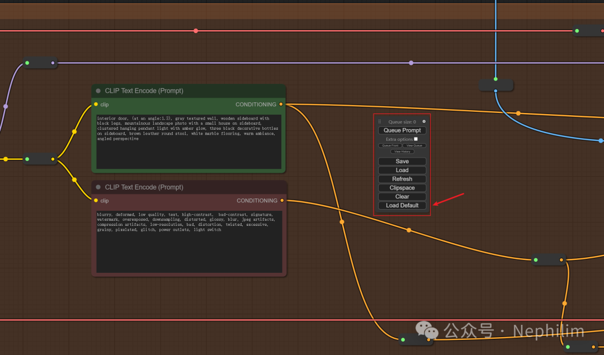604x355 pixels.
Task: Enable the Extra options checkbox
Action: click(x=416, y=139)
